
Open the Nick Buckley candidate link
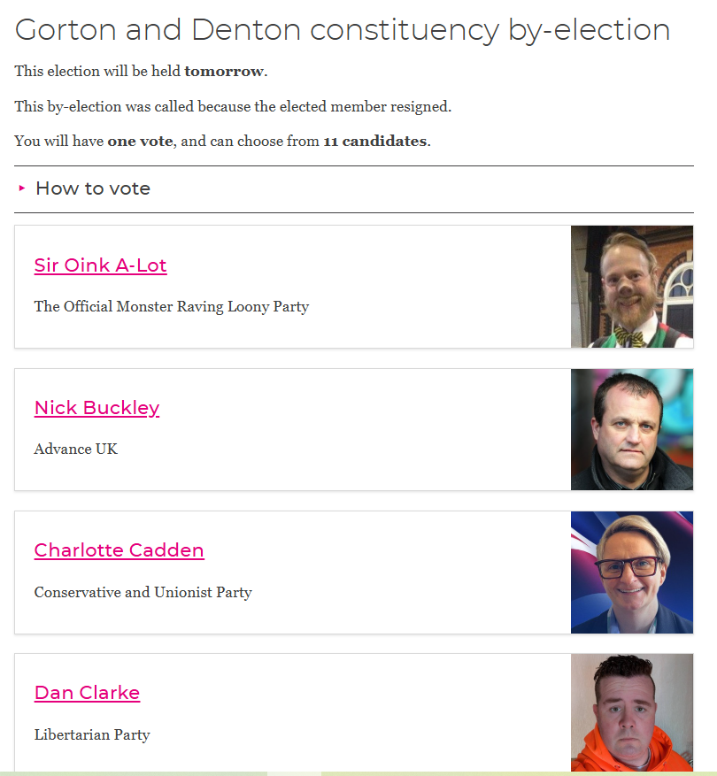click(x=96, y=408)
